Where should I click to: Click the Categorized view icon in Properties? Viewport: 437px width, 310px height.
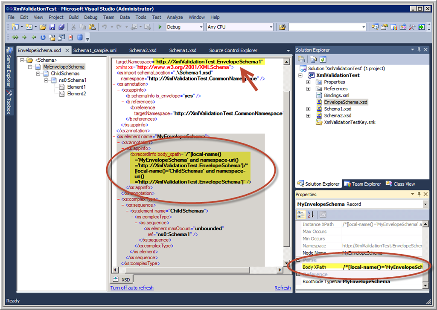(301, 215)
